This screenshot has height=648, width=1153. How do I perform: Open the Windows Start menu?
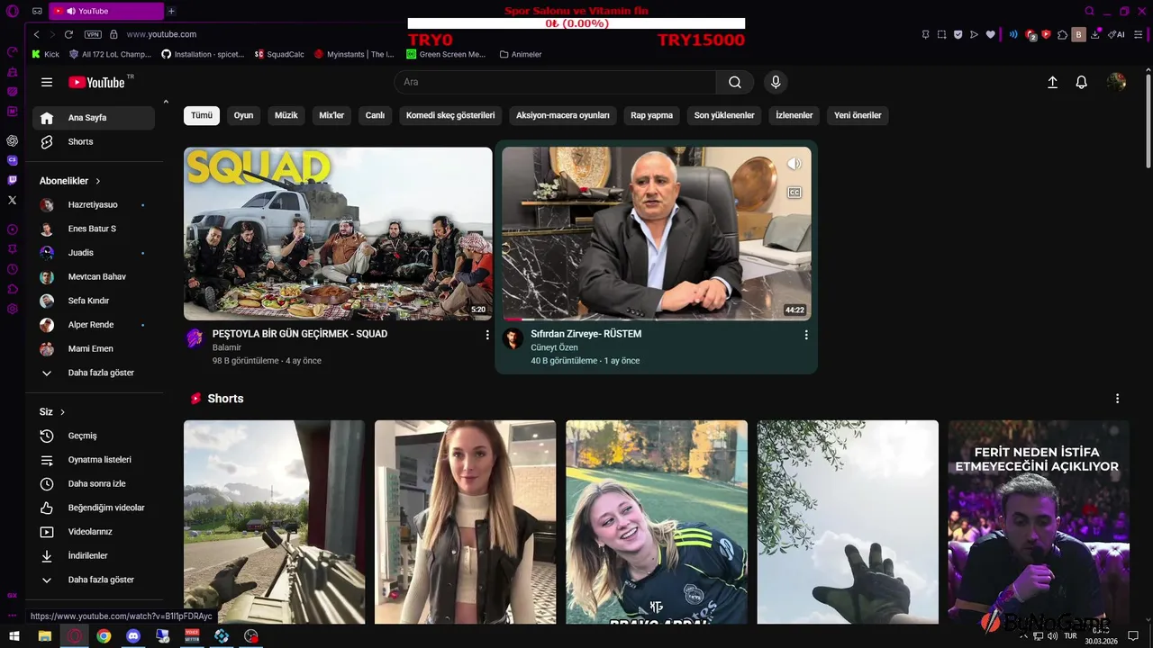[14, 636]
